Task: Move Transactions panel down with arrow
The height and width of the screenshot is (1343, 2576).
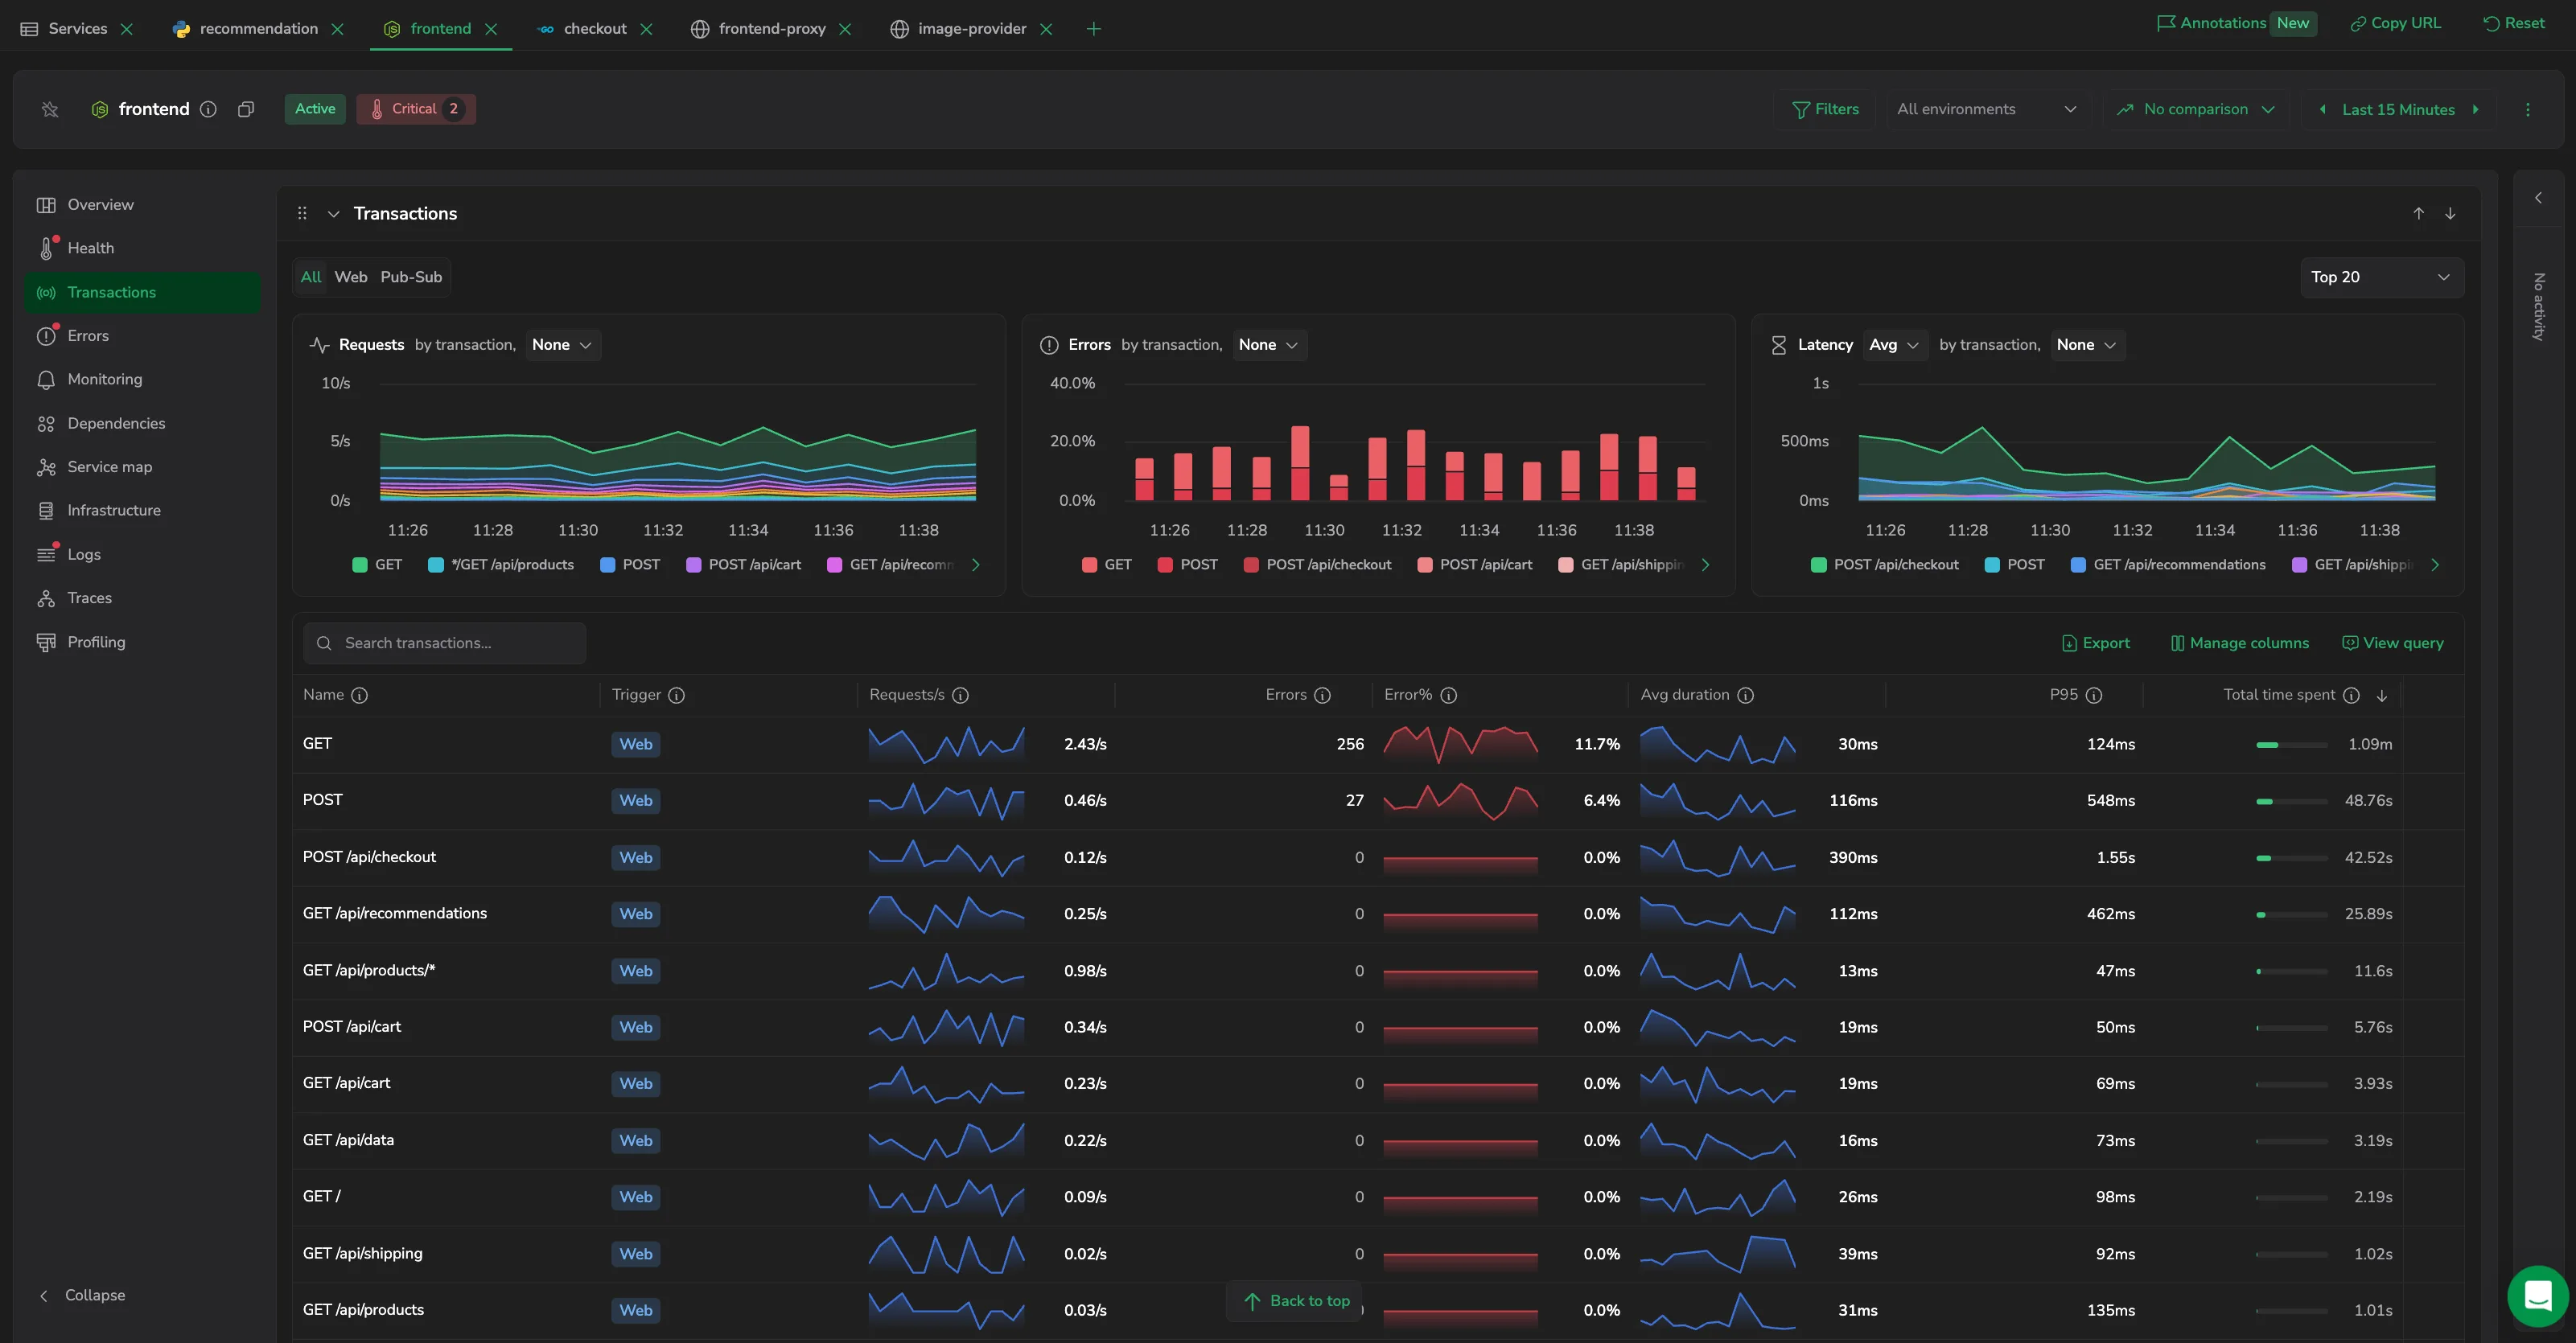Action: (2450, 213)
